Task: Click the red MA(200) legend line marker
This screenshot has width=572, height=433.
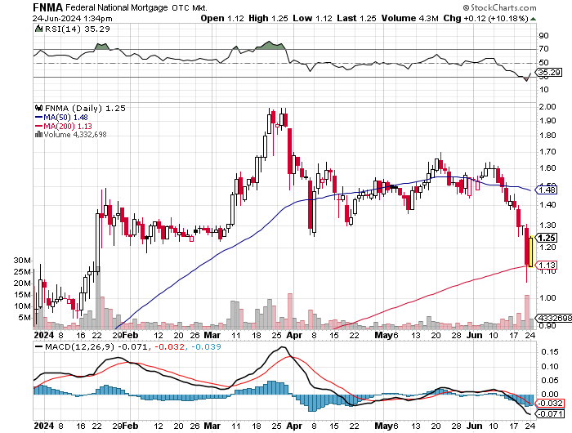Action: tap(38, 126)
